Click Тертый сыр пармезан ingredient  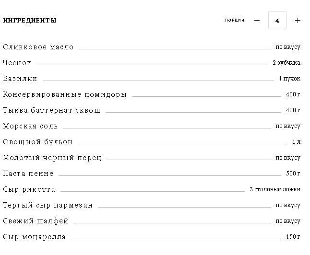(x=48, y=205)
